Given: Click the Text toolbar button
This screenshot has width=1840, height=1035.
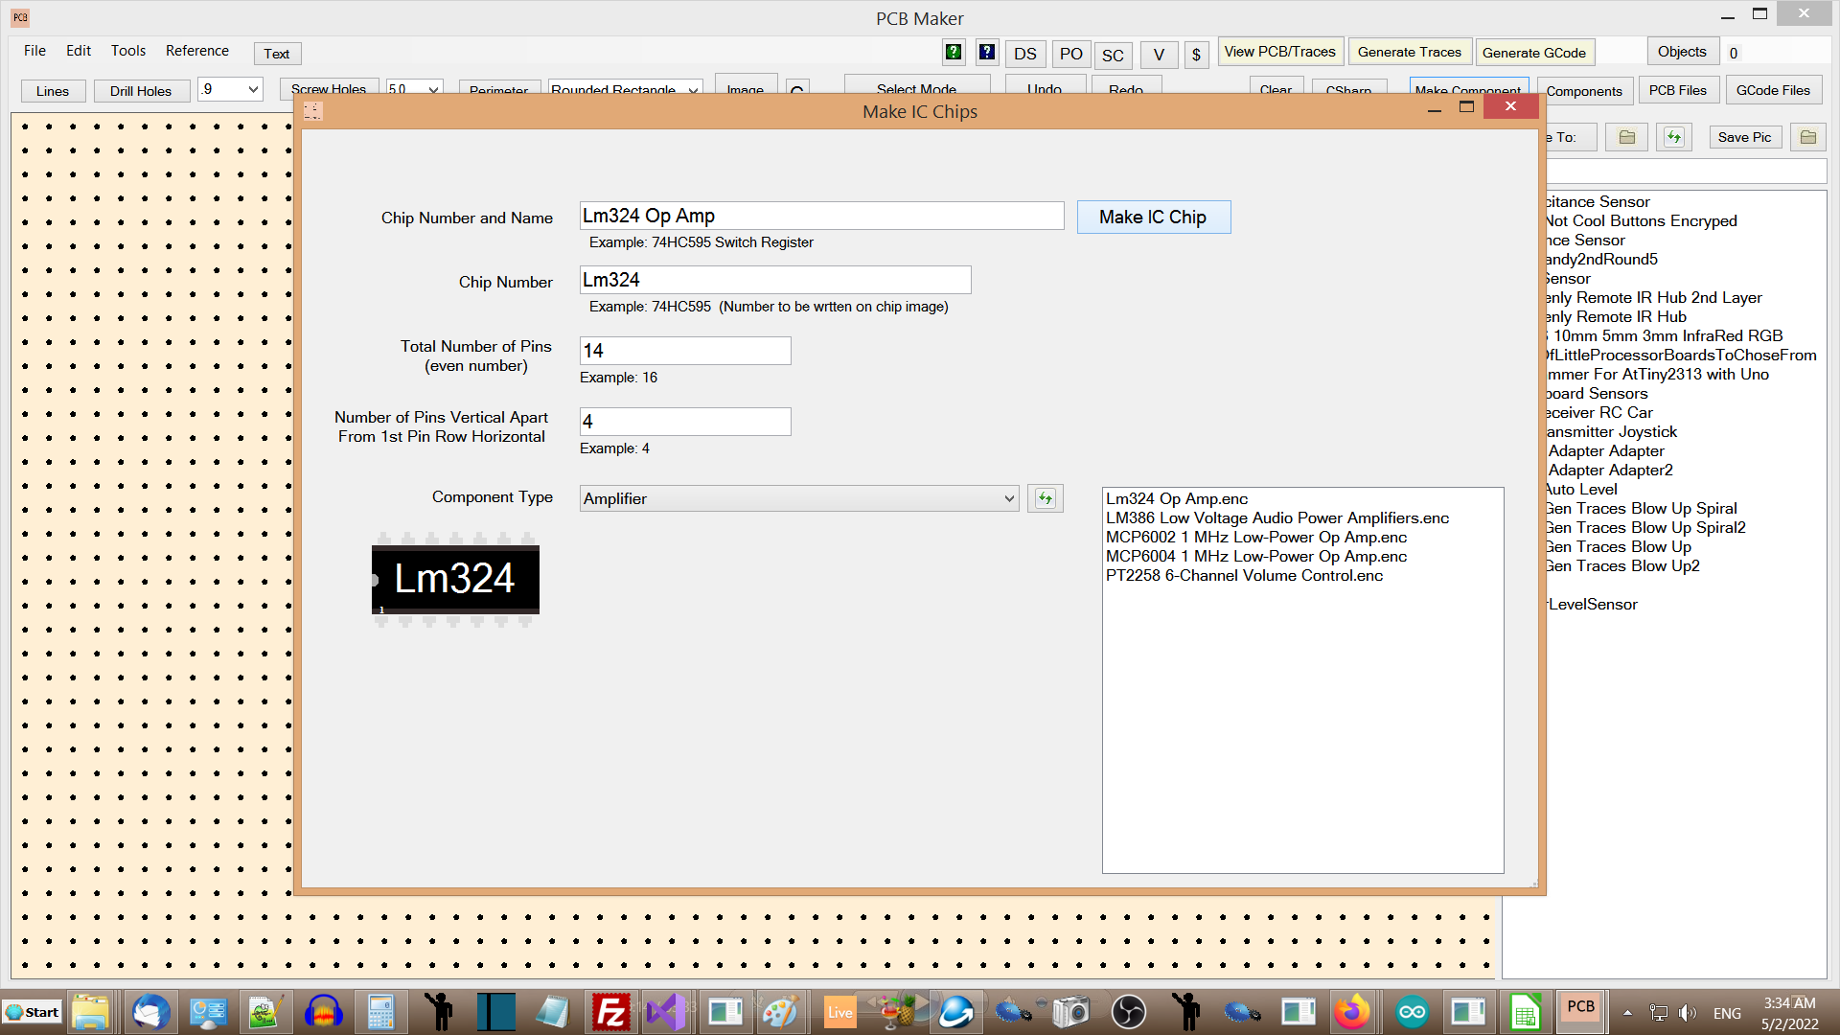Looking at the screenshot, I should [x=277, y=54].
